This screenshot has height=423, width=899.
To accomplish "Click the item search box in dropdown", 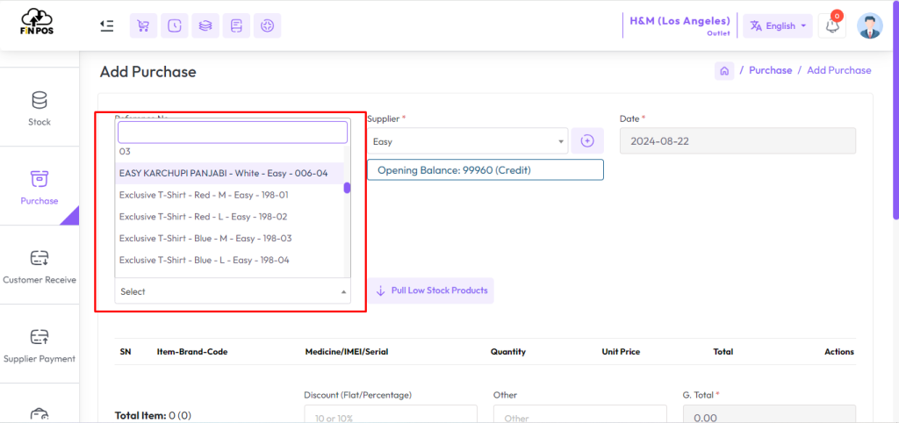I will click(x=233, y=132).
